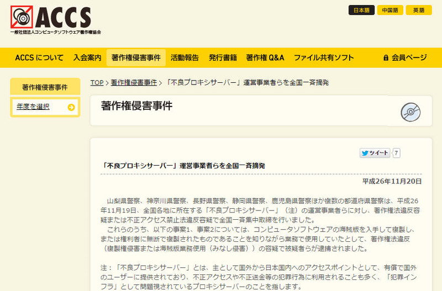Image resolution: width=442 pixels, height=291 pixels.
Task: Open the ACCSについて menu
Action: [39, 57]
